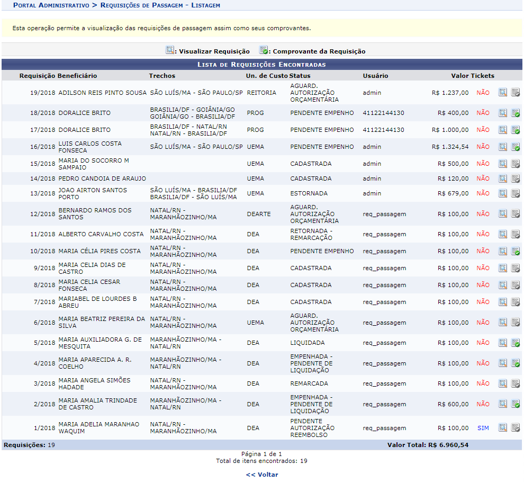The width and height of the screenshot is (524, 482).
Task: View requisition 1/2018 for Maria Adelia
Action: pos(502,428)
